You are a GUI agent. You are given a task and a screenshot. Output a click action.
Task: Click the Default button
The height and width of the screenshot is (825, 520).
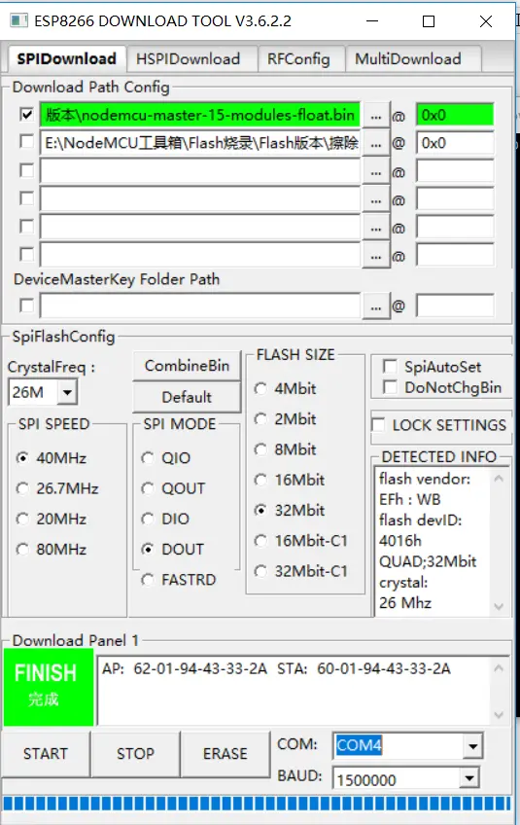coord(187,397)
